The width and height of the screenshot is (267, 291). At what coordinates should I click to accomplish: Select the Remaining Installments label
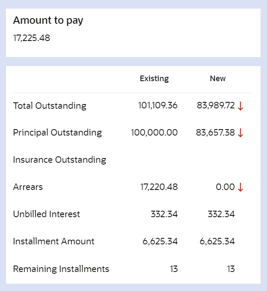[61, 269]
